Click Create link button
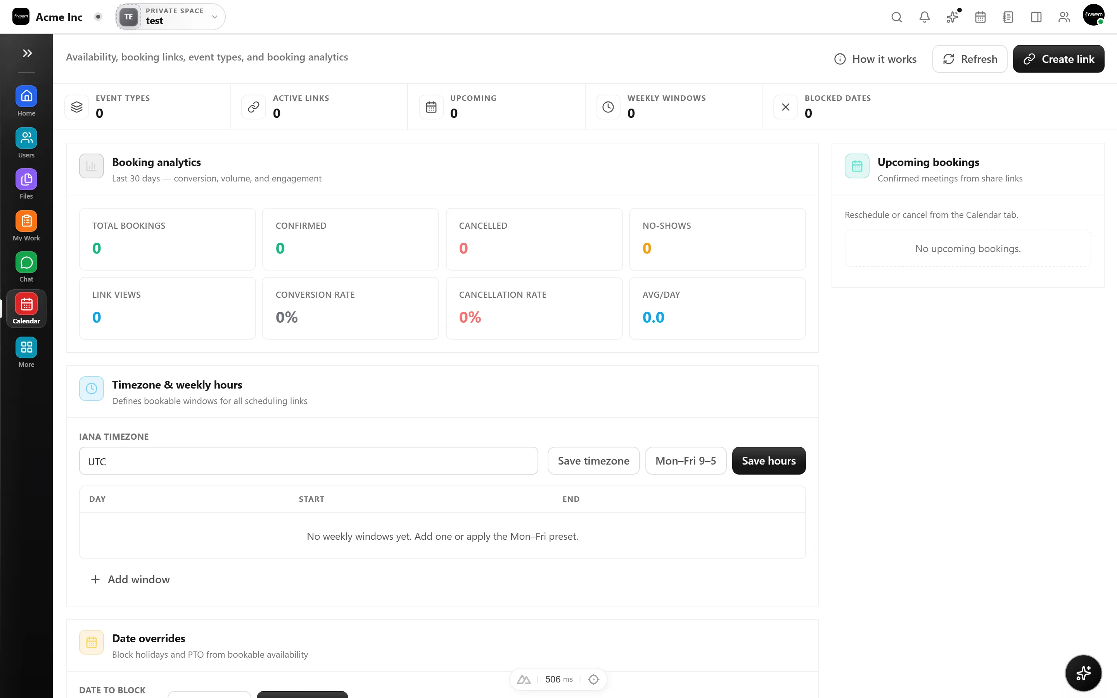1117x698 pixels. tap(1058, 59)
